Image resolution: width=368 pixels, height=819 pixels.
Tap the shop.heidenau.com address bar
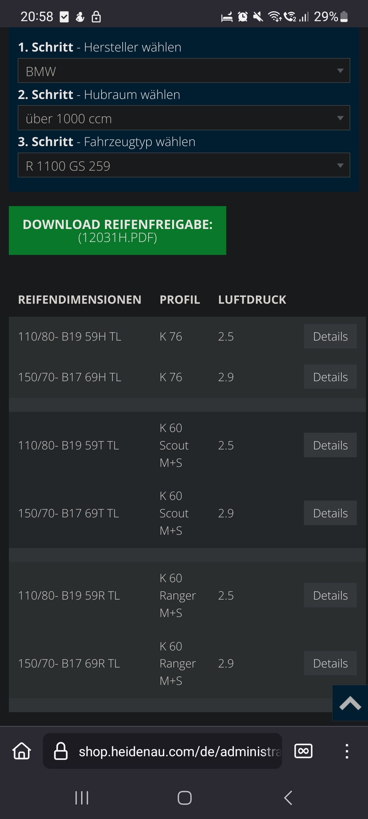coord(163,751)
